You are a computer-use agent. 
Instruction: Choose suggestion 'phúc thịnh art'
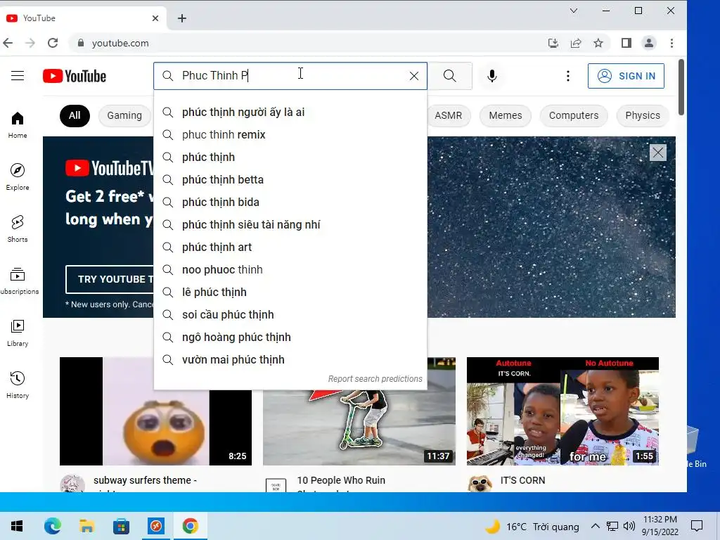click(x=290, y=247)
